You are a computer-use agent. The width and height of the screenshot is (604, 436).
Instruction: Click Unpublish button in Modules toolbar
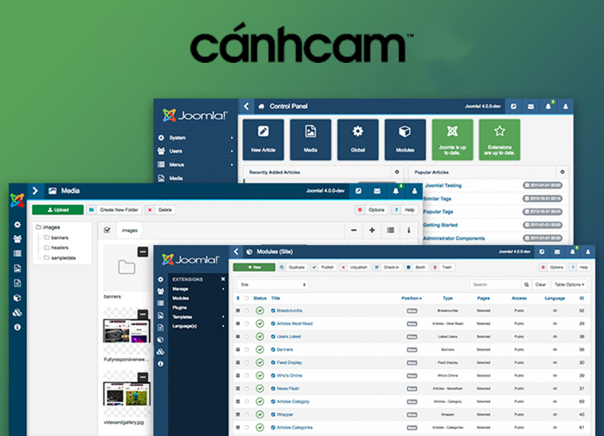(x=355, y=267)
